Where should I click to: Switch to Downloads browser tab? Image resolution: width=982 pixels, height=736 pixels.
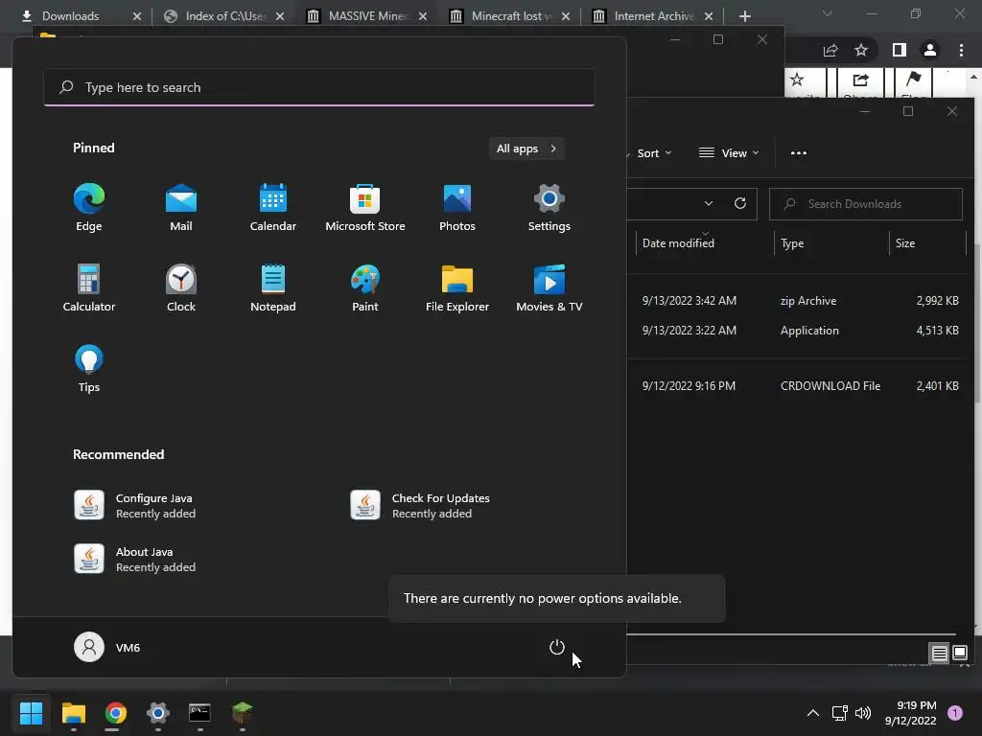coord(71,16)
